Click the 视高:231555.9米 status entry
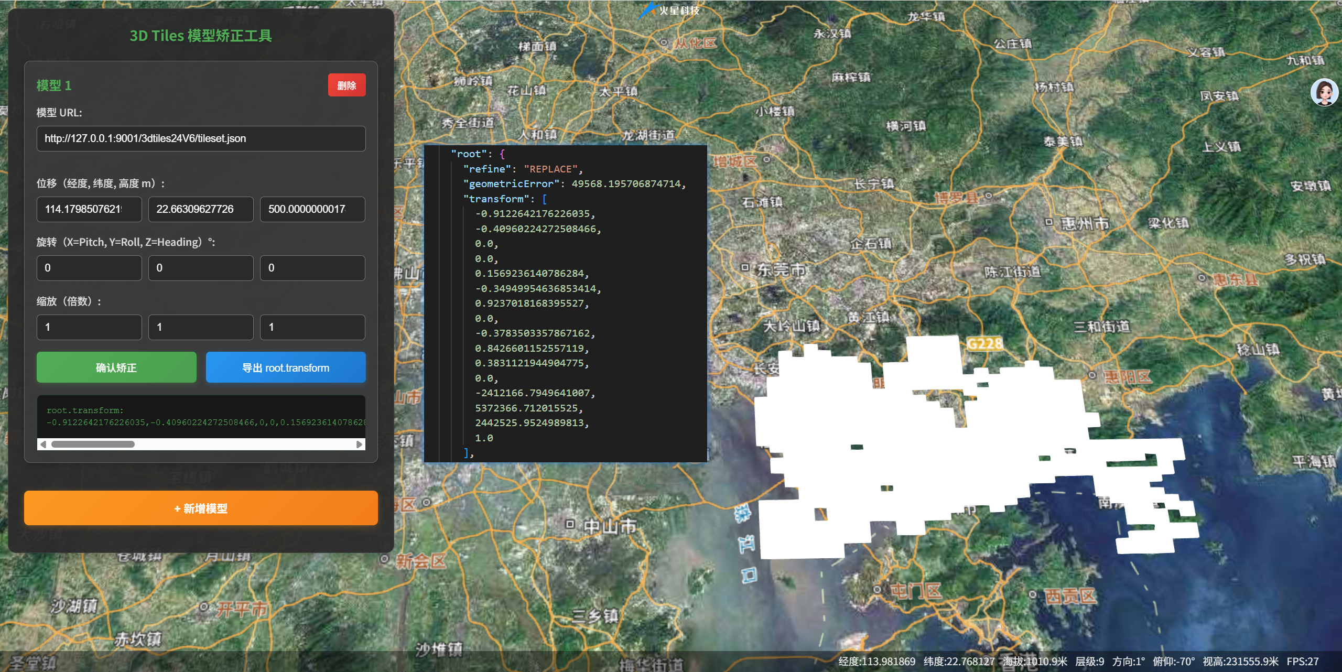Viewport: 1342px width, 672px height. [x=1240, y=662]
